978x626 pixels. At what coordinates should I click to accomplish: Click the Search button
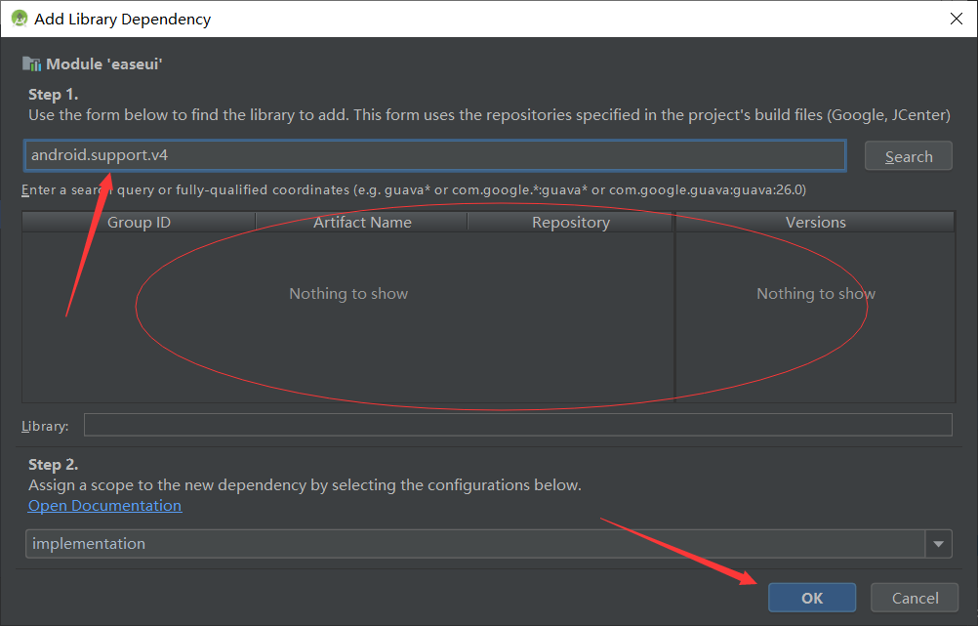click(908, 154)
